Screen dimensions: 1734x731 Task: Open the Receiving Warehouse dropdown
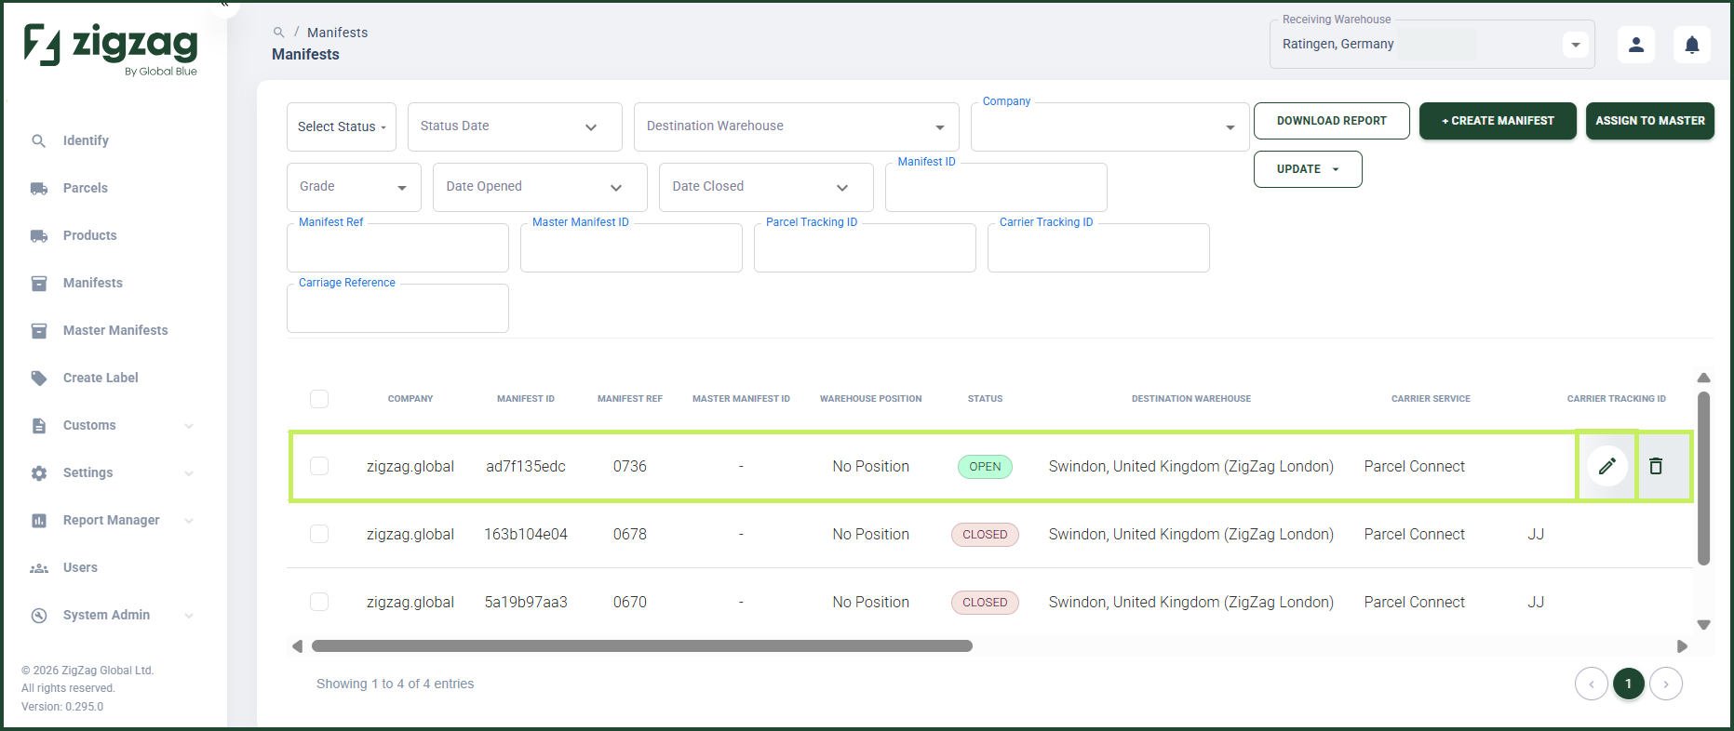pyautogui.click(x=1432, y=44)
